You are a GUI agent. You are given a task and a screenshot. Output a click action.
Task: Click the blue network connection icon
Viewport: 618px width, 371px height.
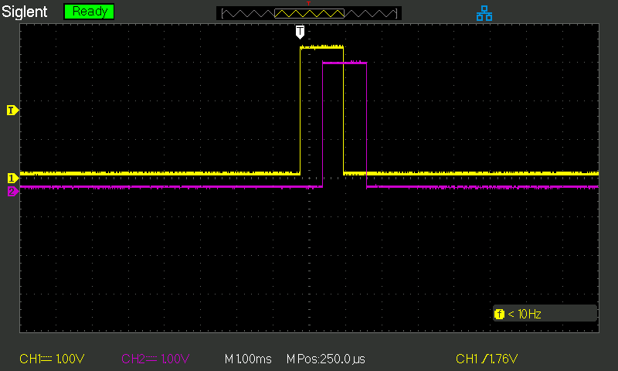coord(484,13)
